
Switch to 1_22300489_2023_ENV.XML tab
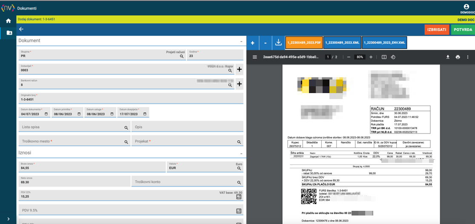pyautogui.click(x=384, y=43)
